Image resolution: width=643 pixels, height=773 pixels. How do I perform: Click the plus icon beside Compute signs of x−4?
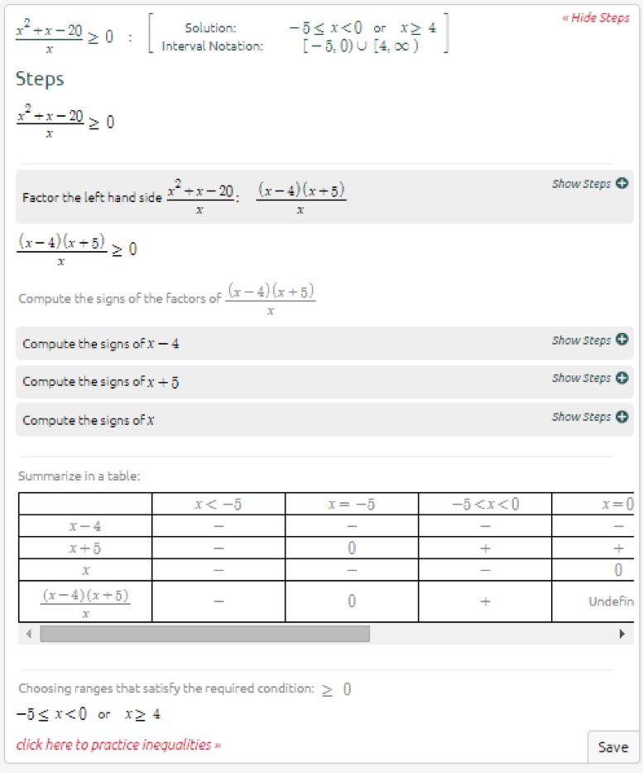coord(622,340)
